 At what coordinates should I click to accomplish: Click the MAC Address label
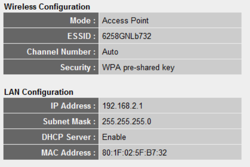point(68,153)
